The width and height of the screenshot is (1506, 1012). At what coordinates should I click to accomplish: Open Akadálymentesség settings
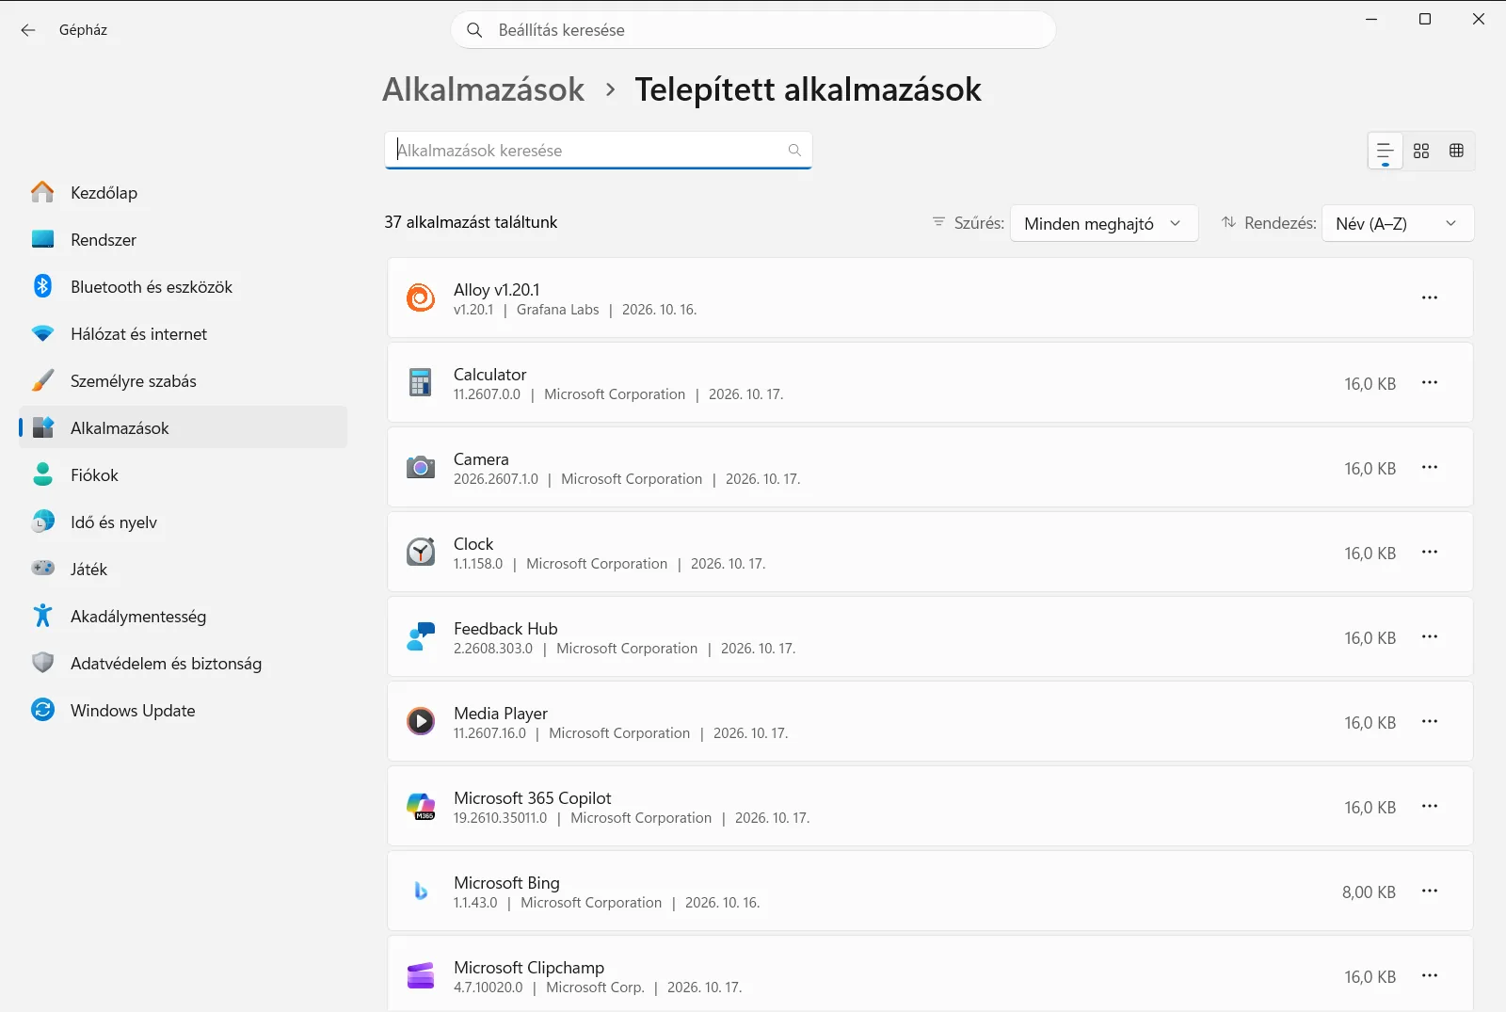point(183,616)
